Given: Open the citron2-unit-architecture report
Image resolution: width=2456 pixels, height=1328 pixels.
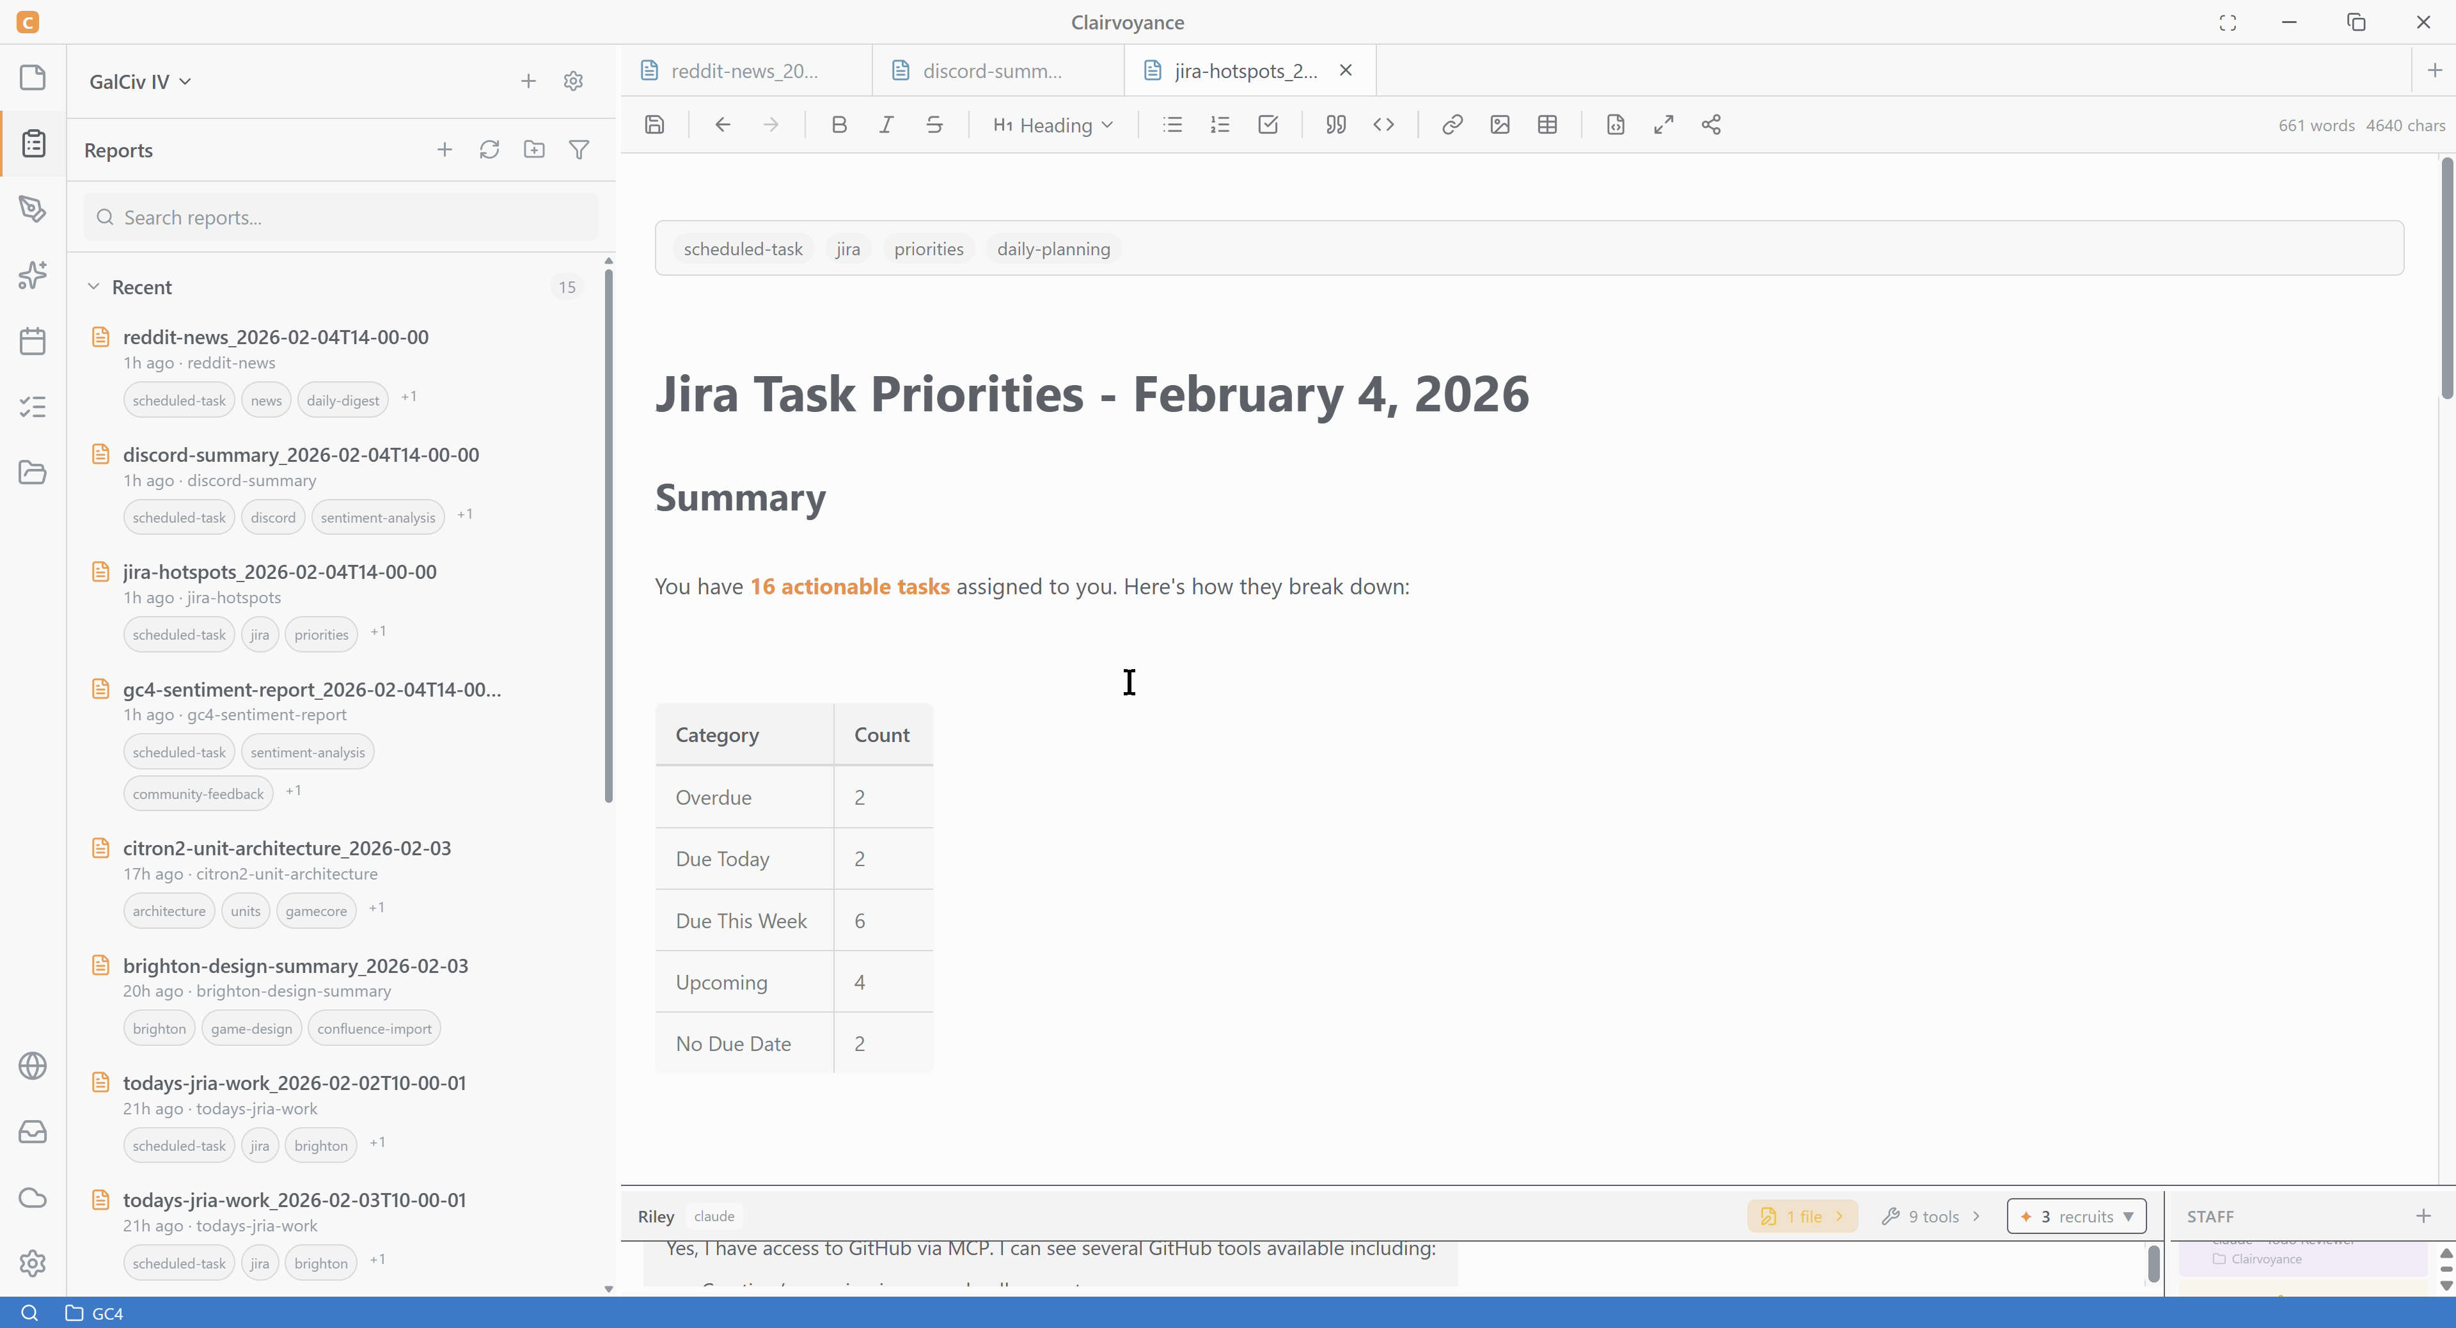Looking at the screenshot, I should 286,848.
